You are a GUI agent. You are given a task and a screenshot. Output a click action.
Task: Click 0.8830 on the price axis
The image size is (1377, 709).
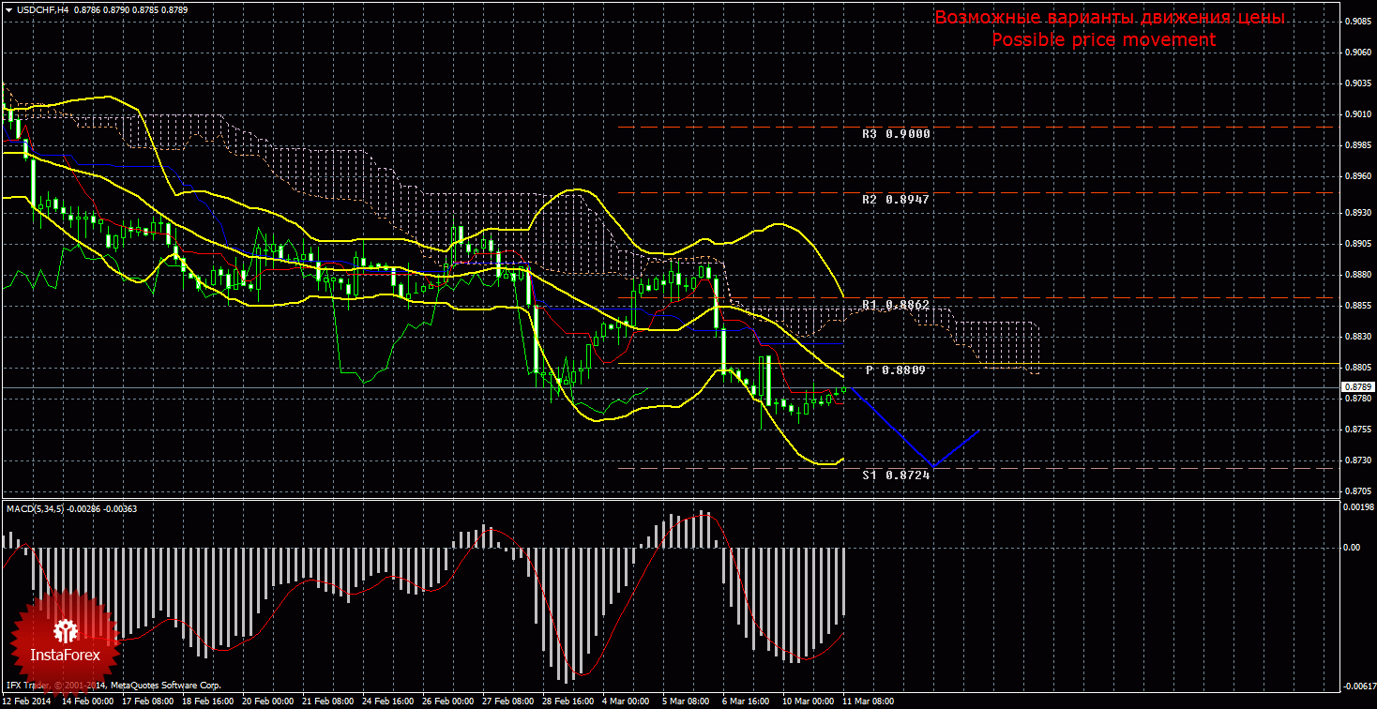coord(1356,336)
